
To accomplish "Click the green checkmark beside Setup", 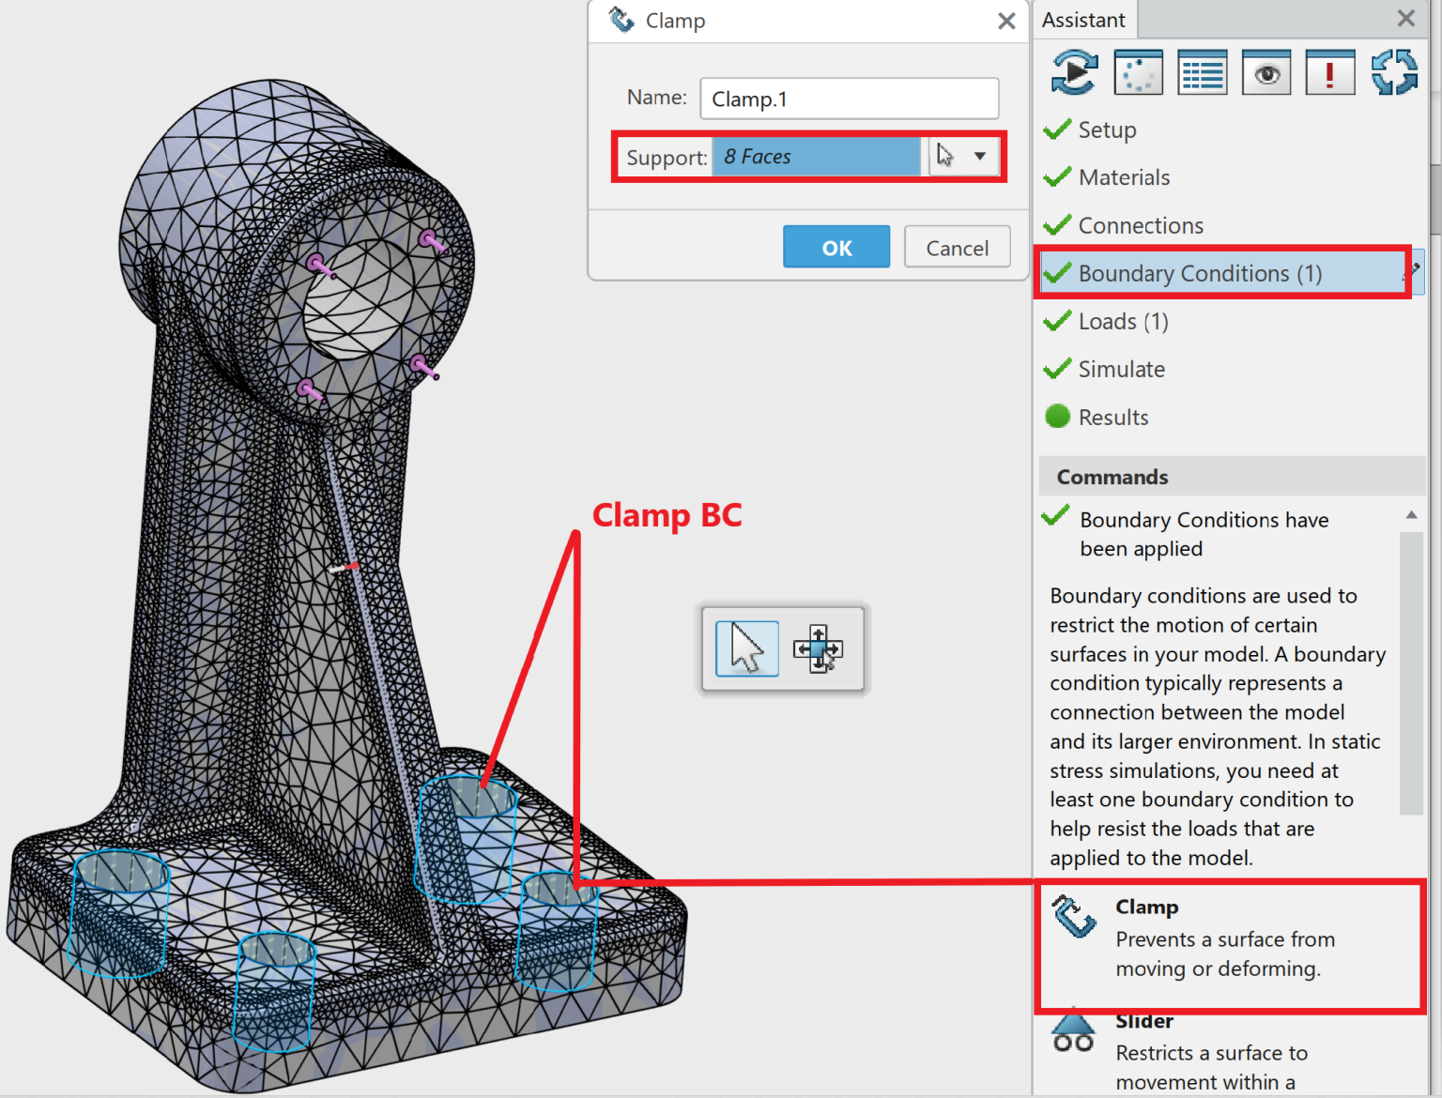I will (1057, 129).
